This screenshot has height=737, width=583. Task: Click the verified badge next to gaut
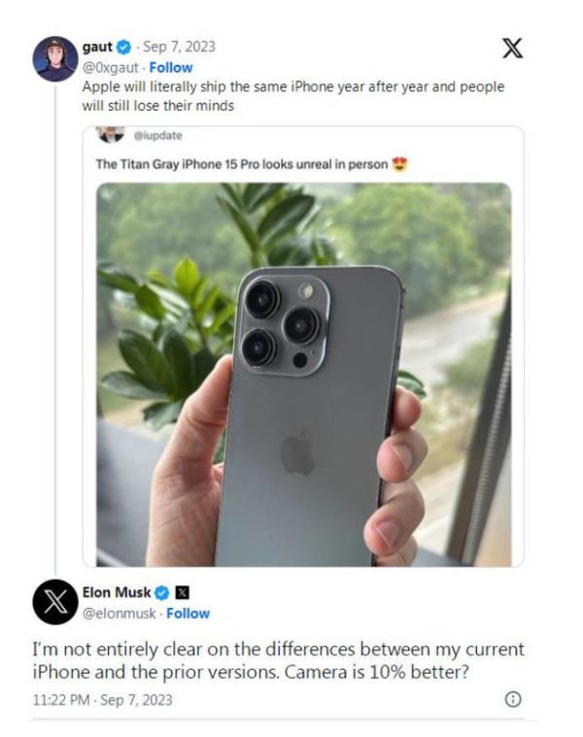point(124,47)
